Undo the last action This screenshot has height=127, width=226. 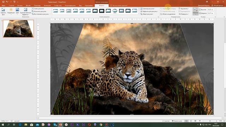pos(7,2)
